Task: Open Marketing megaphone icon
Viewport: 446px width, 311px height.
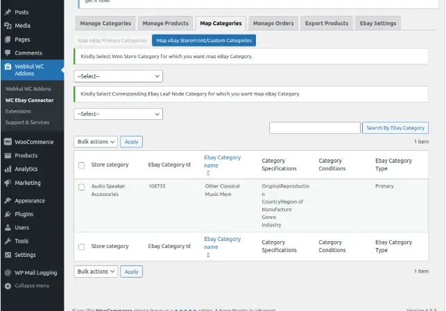Action: (x=8, y=183)
